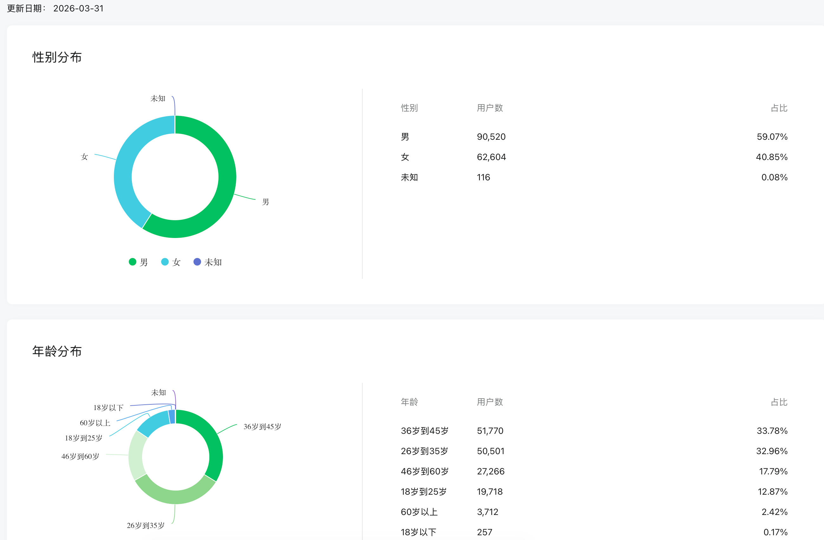This screenshot has width=824, height=540.
Task: Click the 占比 column header in age table
Action: [x=779, y=402]
